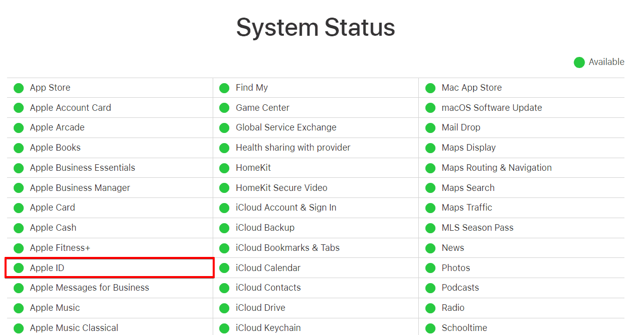This screenshot has height=335, width=631.
Task: Select iCloud Account & Sign In
Action: coord(286,208)
